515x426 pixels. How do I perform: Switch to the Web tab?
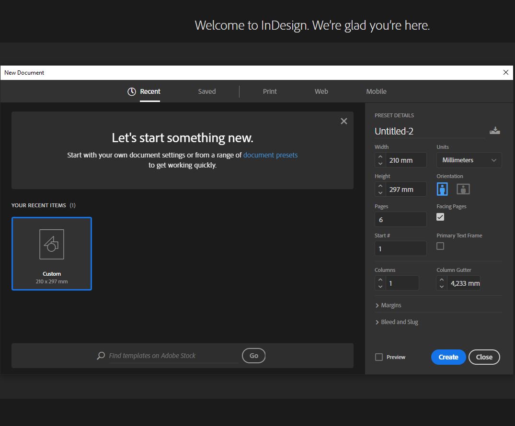321,91
